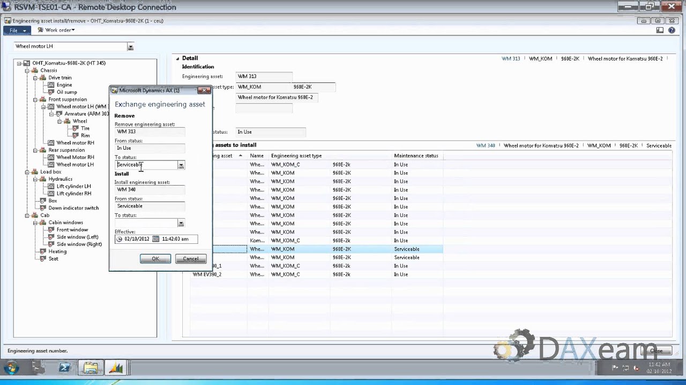Open the File menu
This screenshot has height=385, width=686.
click(x=17, y=30)
